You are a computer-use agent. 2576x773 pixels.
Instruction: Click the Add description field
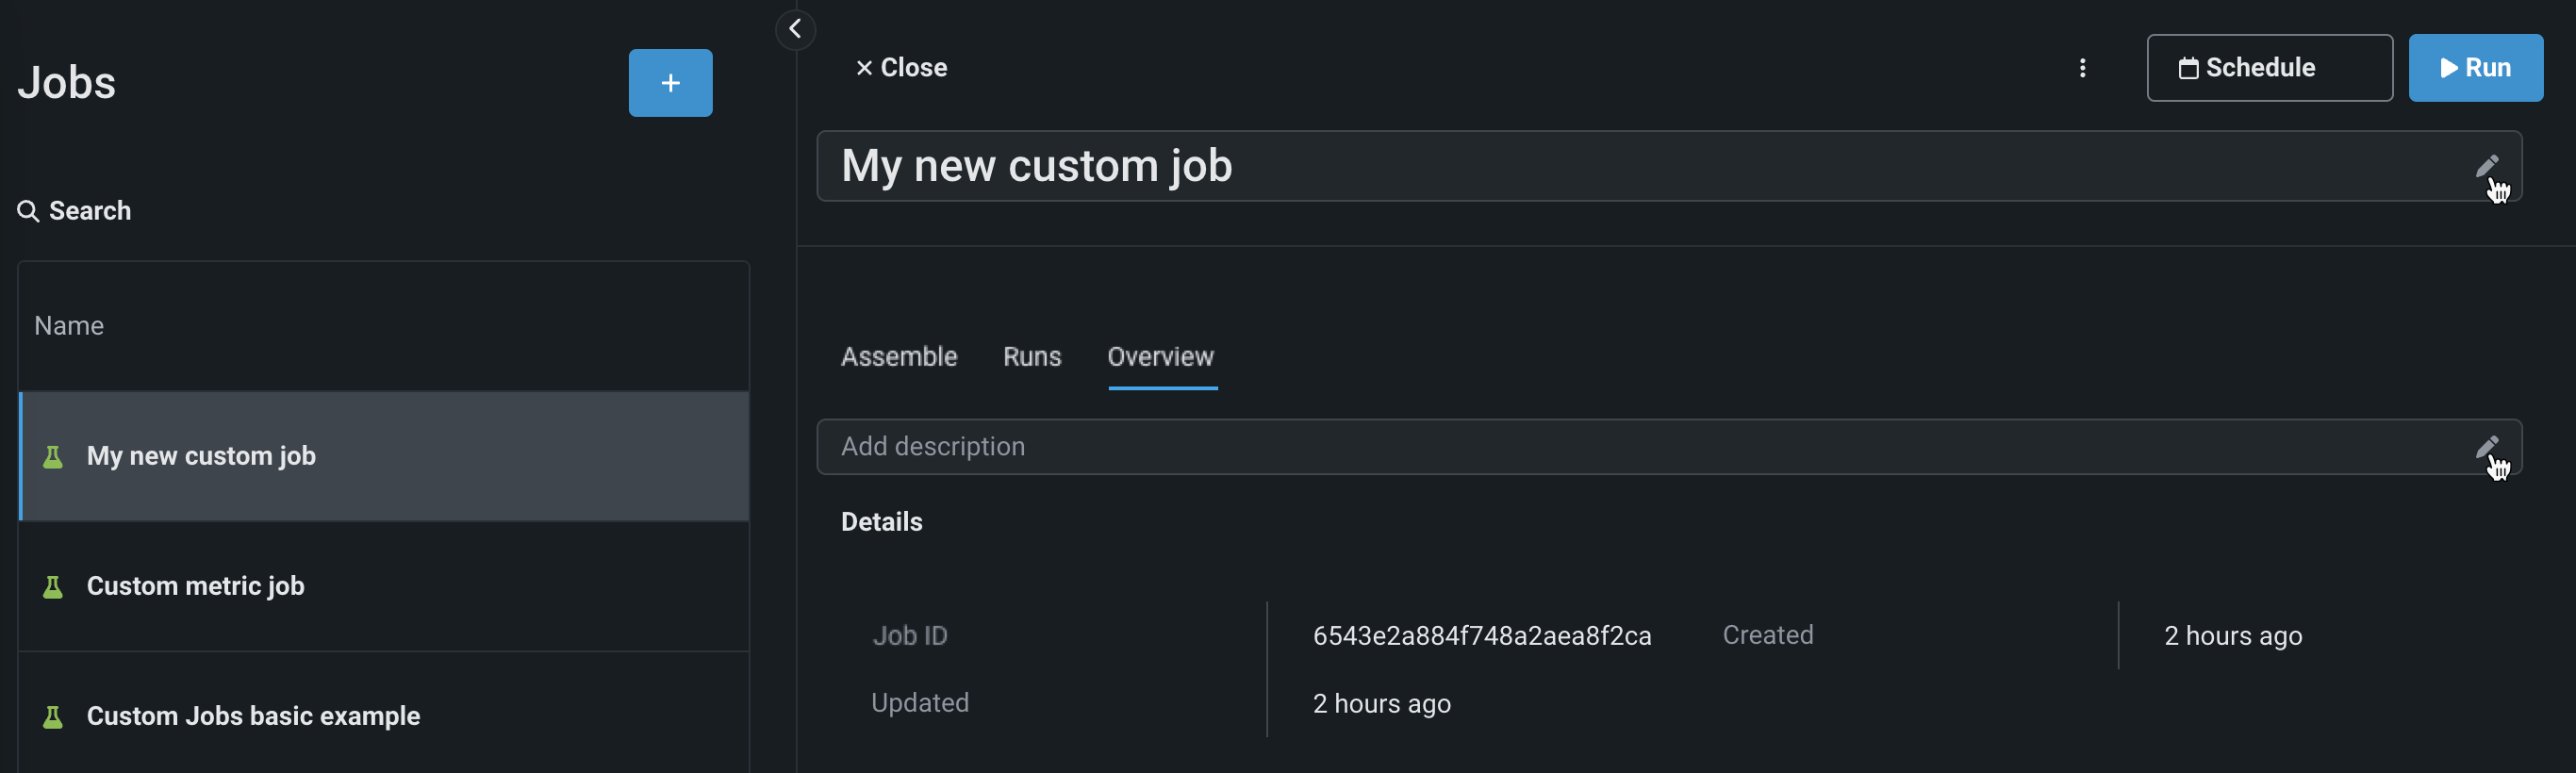tap(1600, 447)
